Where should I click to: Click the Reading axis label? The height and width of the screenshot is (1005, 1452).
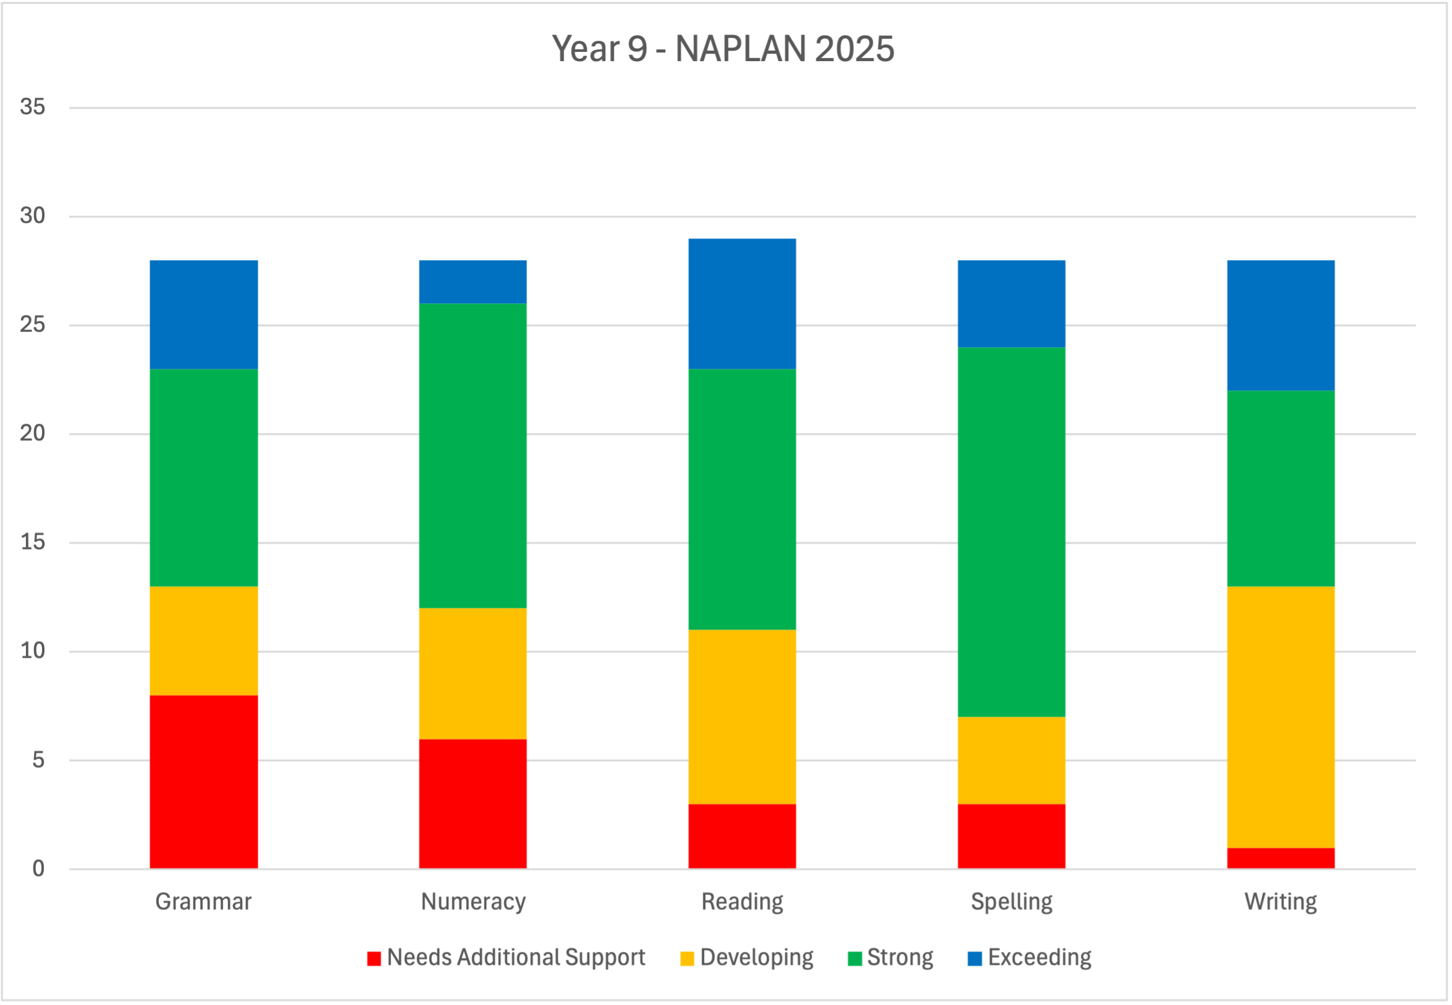click(742, 902)
